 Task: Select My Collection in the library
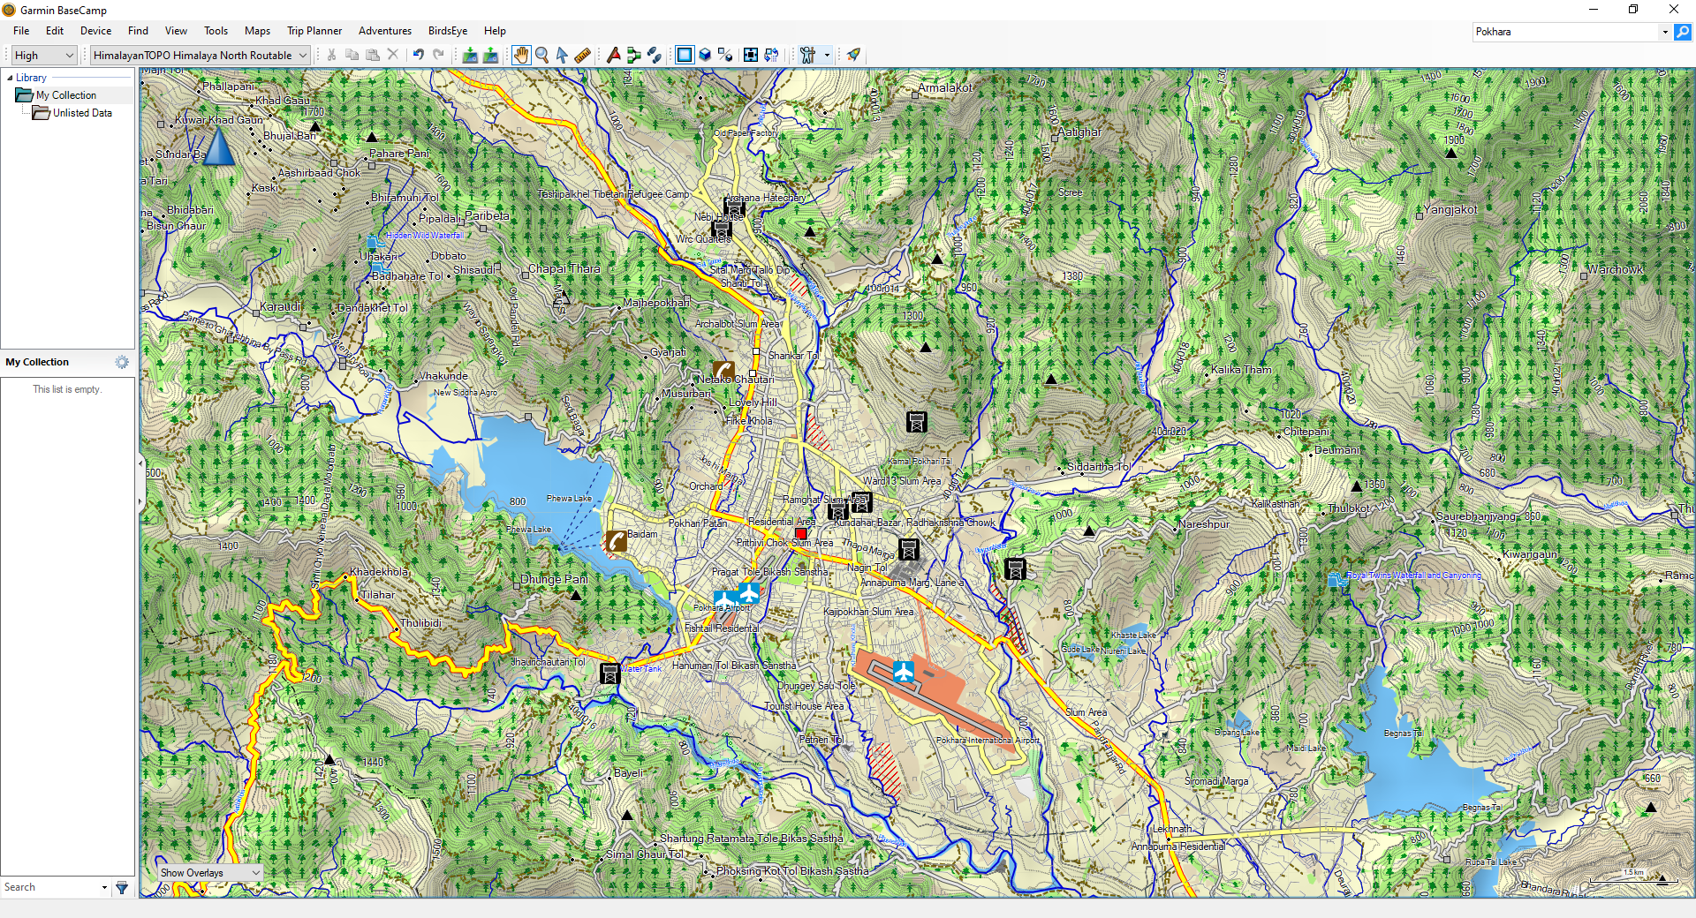[66, 95]
